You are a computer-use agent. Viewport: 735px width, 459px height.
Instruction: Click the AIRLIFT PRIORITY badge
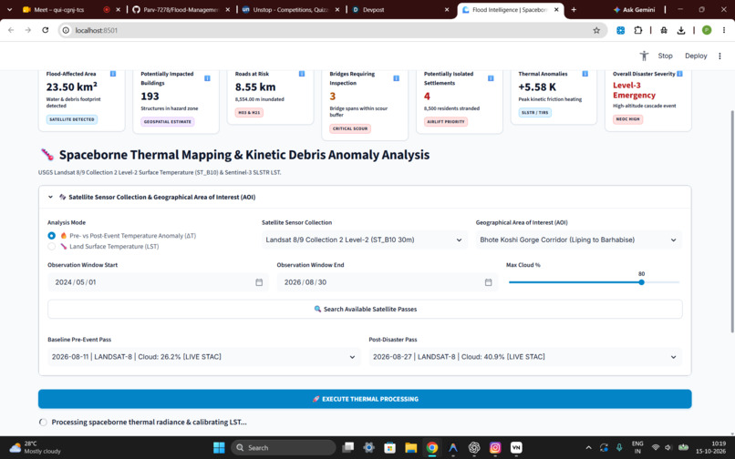[x=446, y=122]
